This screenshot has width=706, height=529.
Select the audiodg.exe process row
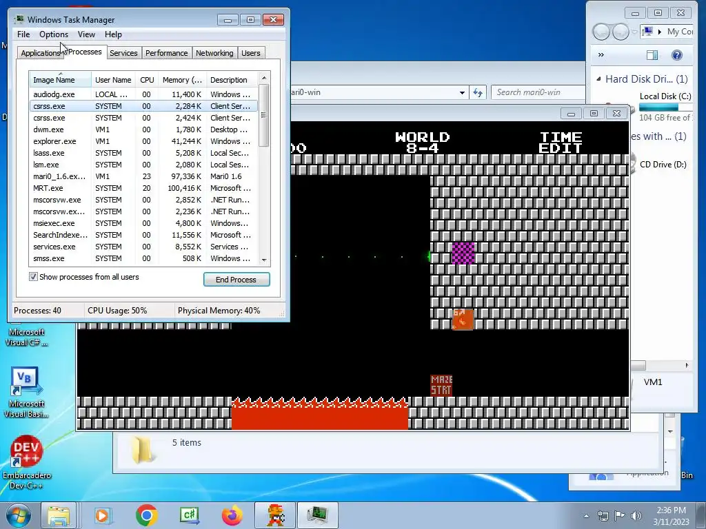pos(143,94)
